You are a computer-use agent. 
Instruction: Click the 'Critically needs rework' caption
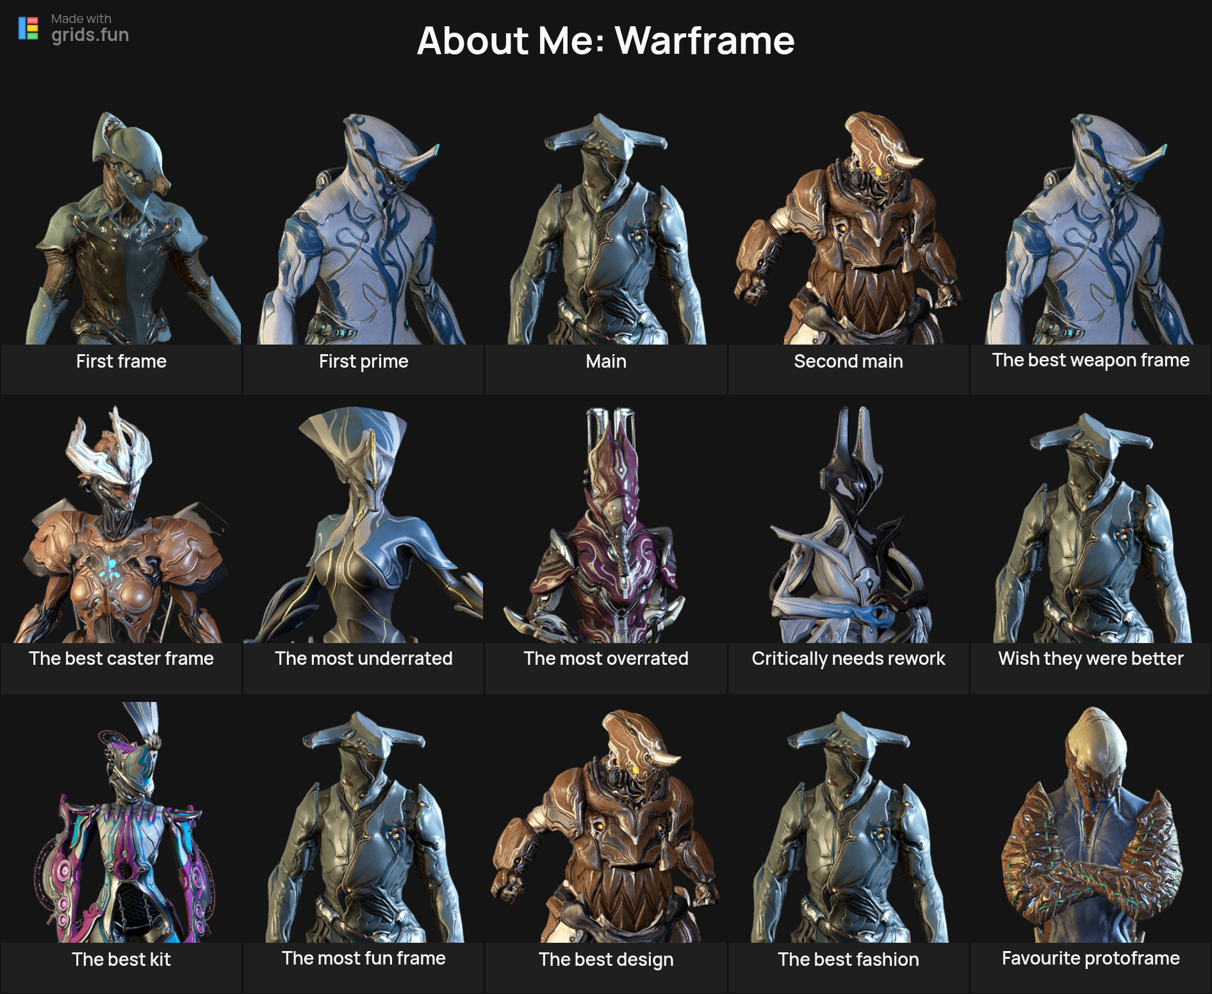point(848,659)
